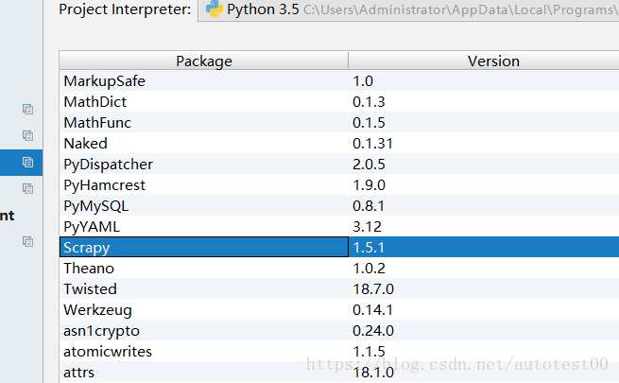Select the Theano package row
619x383 pixels.
coord(339,269)
